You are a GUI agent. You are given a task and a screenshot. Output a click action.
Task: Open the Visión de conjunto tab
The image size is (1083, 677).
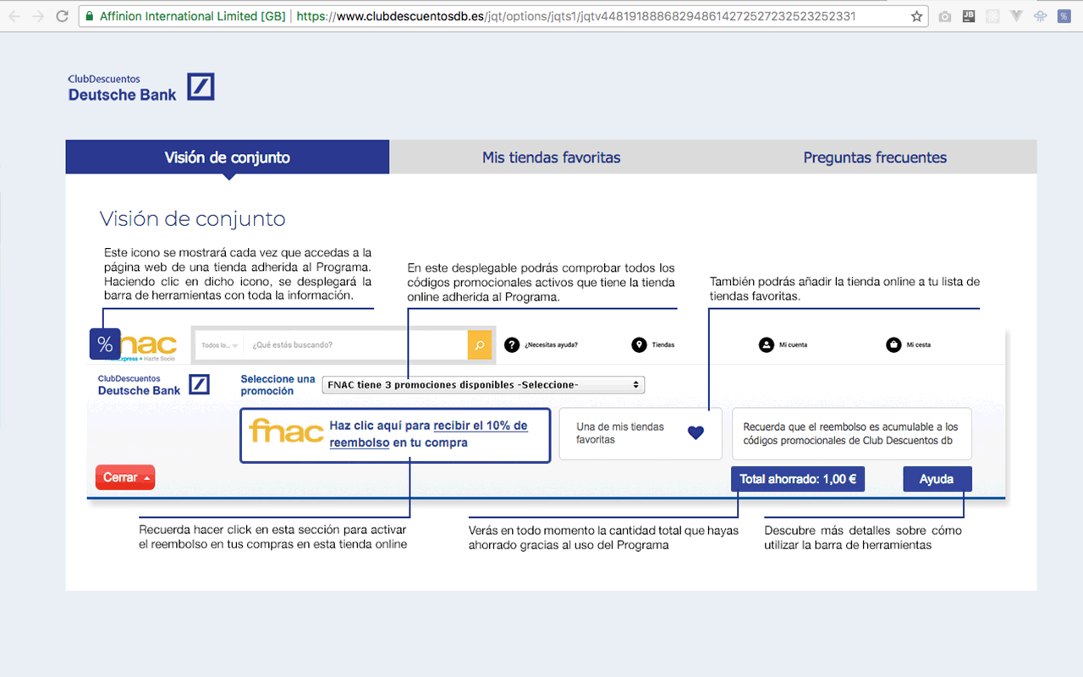228,157
